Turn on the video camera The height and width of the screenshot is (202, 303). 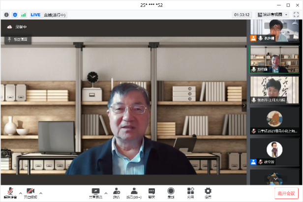(x=30, y=191)
